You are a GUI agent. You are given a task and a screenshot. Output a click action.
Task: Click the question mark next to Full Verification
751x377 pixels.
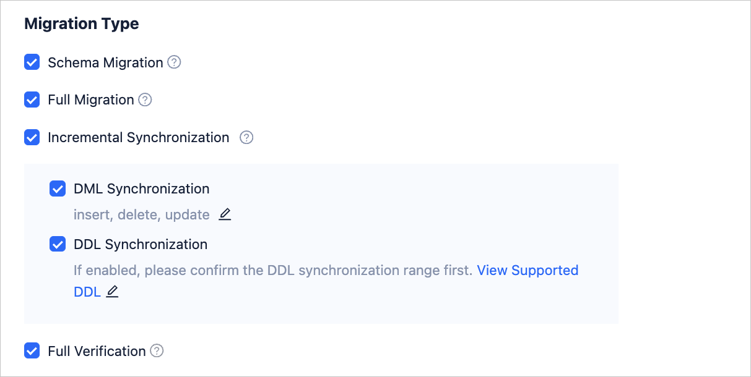157,351
